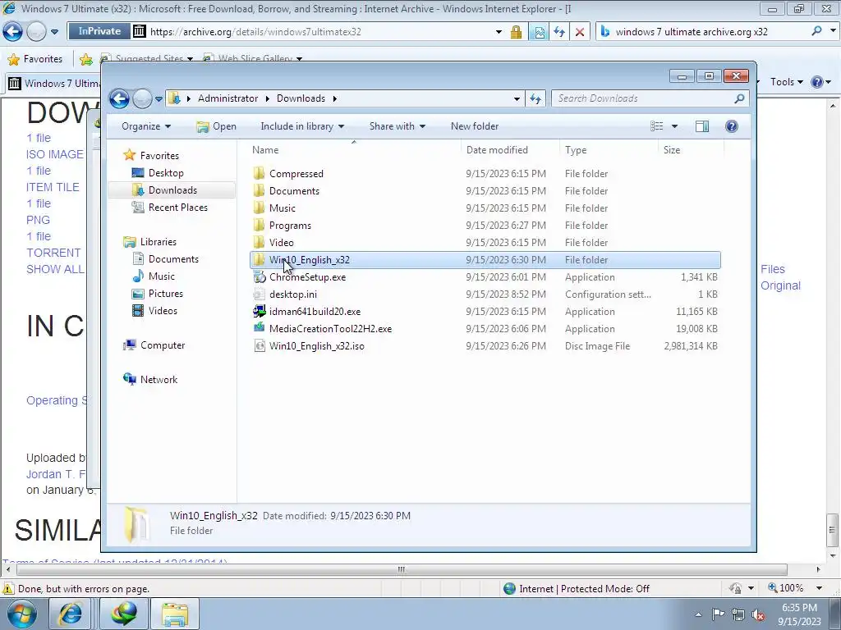Screen dimensions: 841x630
Task: Select the Win10_English_x32.iso disc icon
Action: click(x=260, y=346)
